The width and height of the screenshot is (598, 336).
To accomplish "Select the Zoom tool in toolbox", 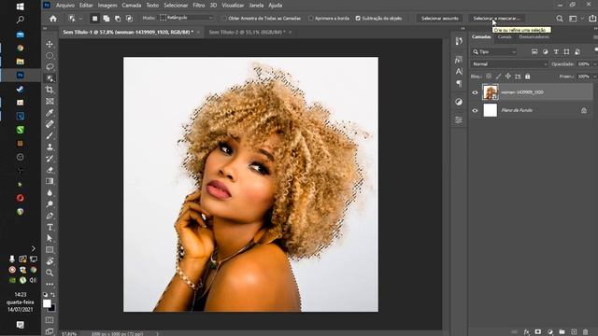I will coord(50,273).
